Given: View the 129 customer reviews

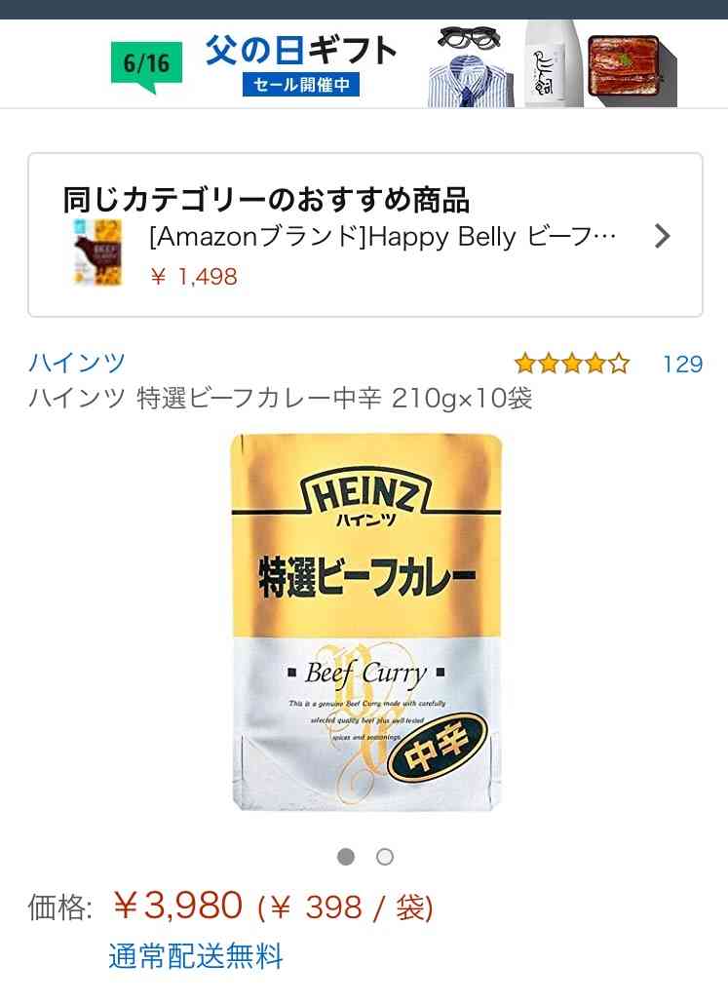Looking at the screenshot, I should (682, 364).
